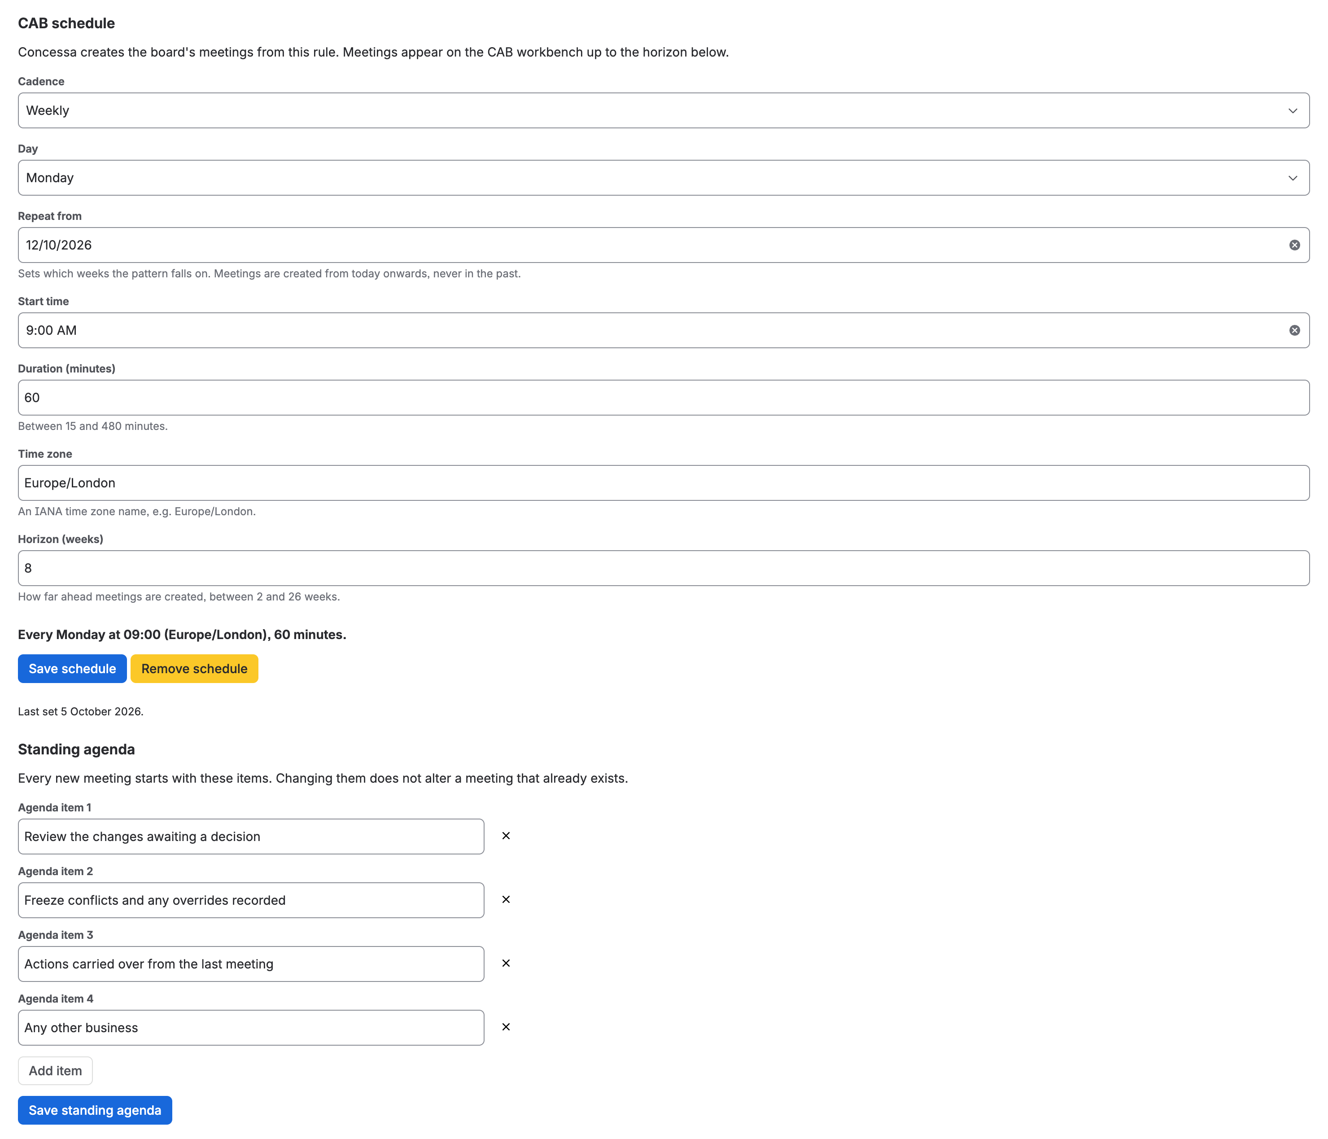Edit Agenda item 2 text field
The width and height of the screenshot is (1328, 1139).
(x=251, y=900)
